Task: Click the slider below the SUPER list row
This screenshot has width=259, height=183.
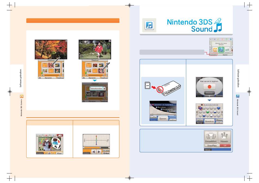Action: point(163,114)
